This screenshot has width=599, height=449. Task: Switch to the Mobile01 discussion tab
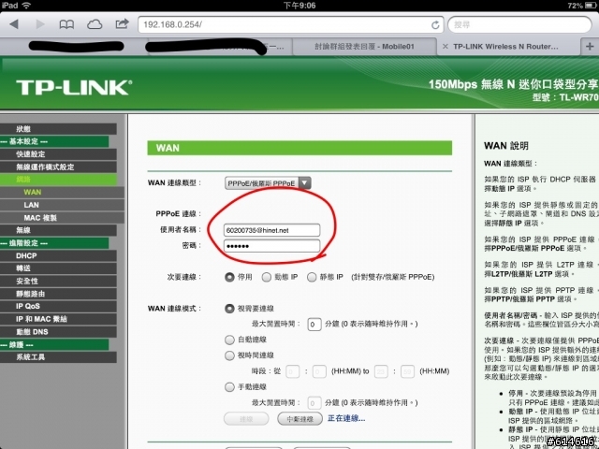(364, 47)
